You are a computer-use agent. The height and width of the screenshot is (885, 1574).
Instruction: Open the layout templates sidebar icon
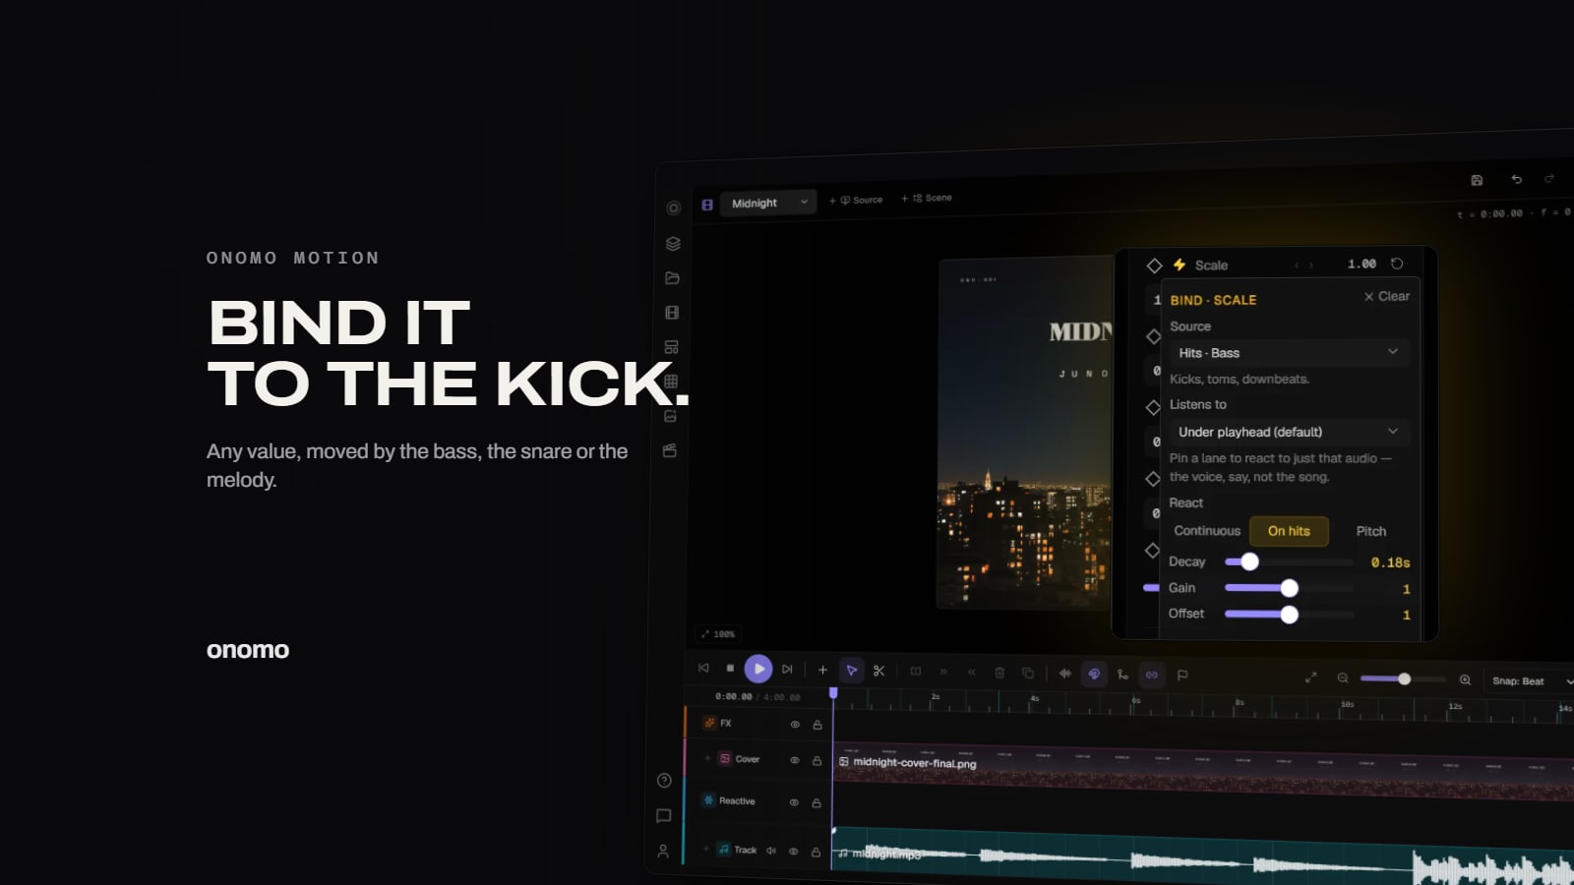tap(672, 347)
